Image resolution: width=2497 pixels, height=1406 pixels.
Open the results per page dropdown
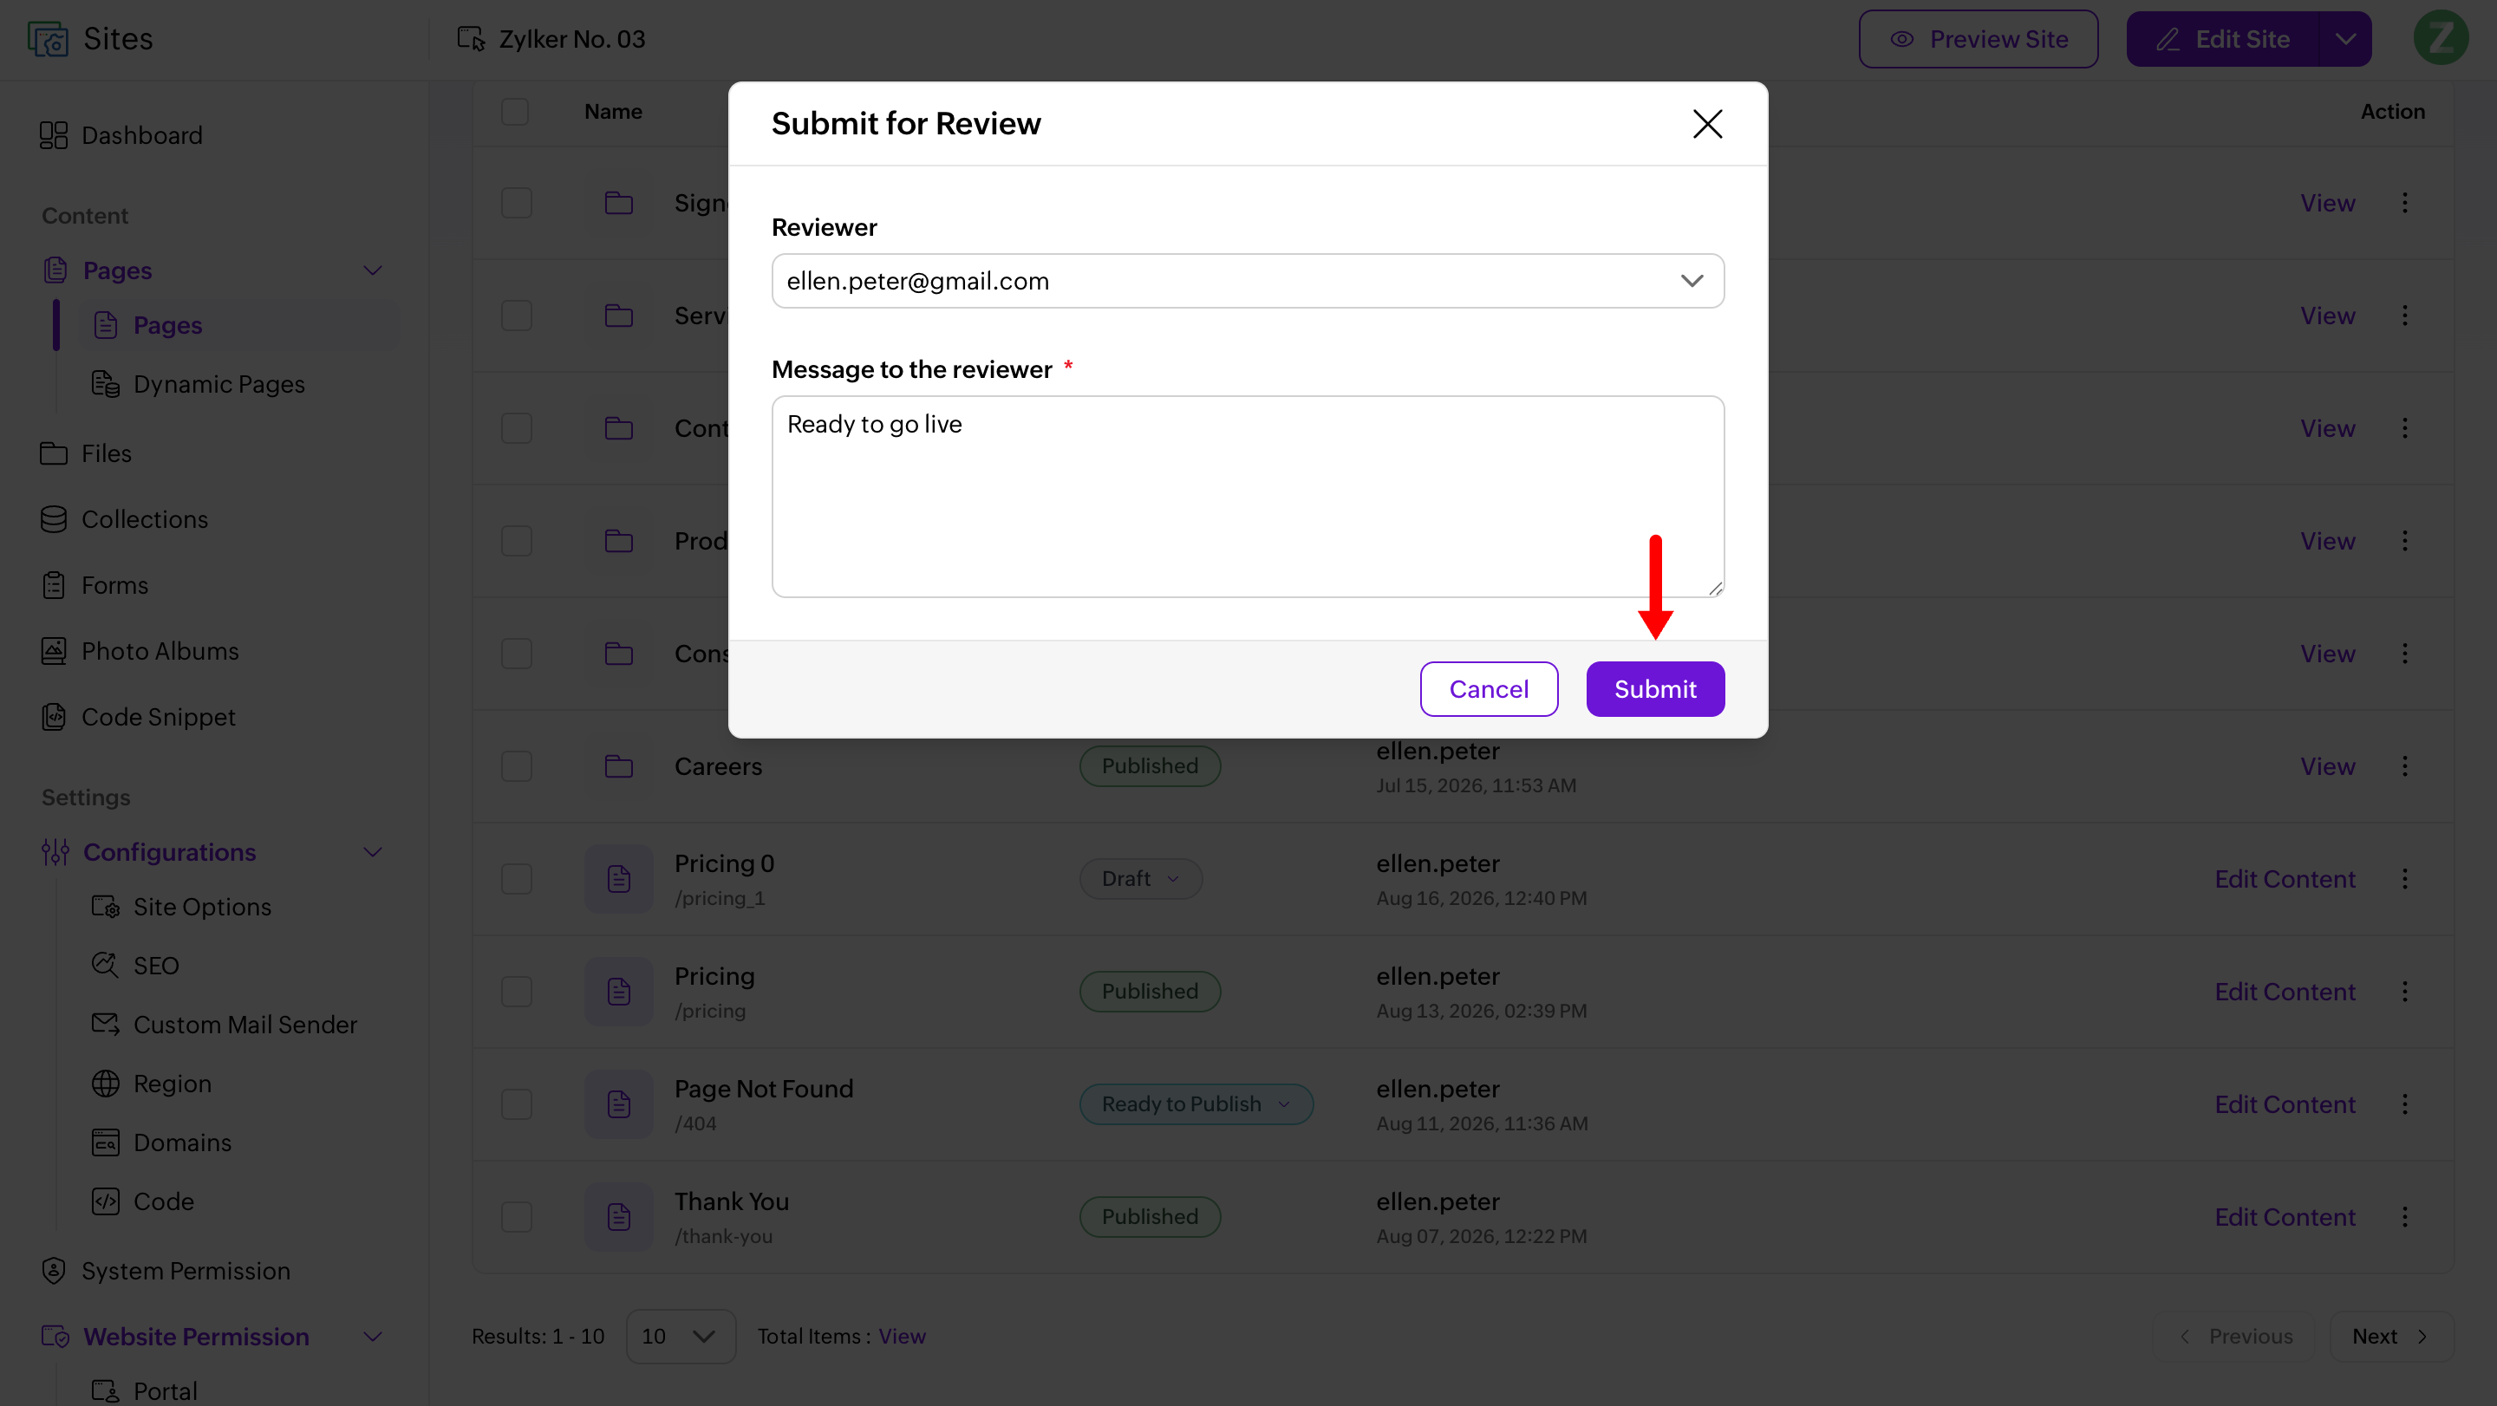point(681,1337)
